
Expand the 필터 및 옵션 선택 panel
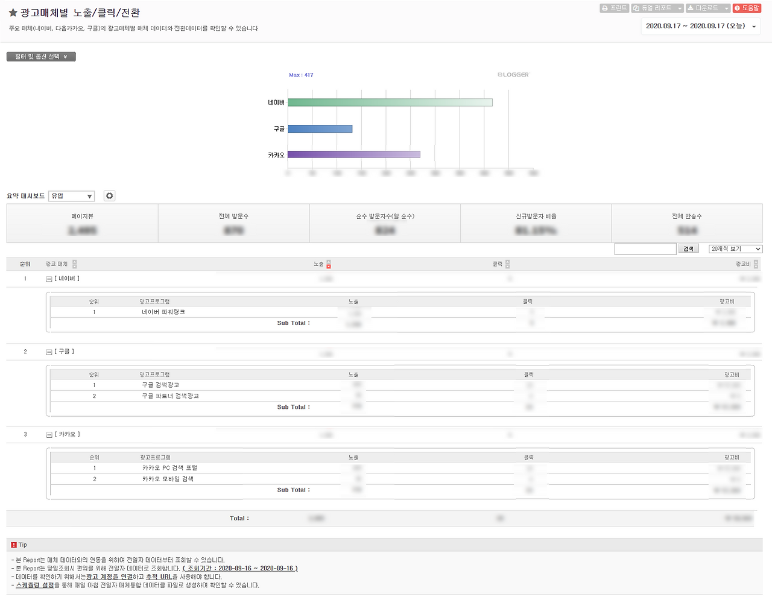click(x=41, y=56)
